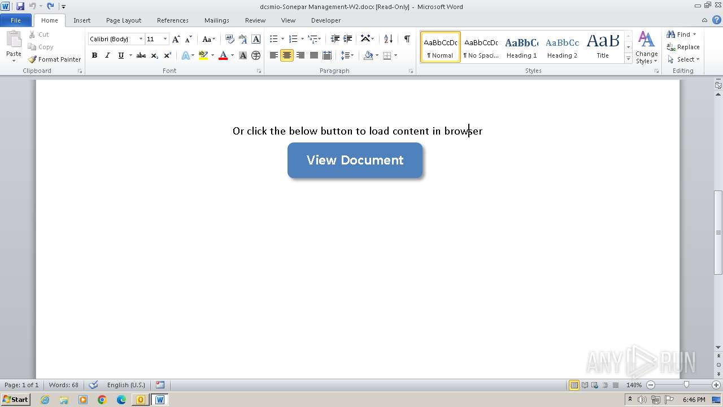723x407 pixels.
Task: Switch to Insert tab
Action: (82, 20)
